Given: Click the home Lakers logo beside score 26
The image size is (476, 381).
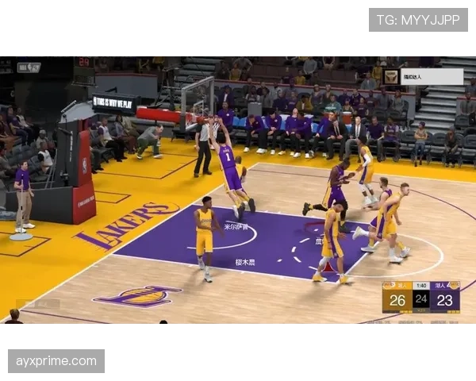Looking at the screenshot, I should point(389,286).
